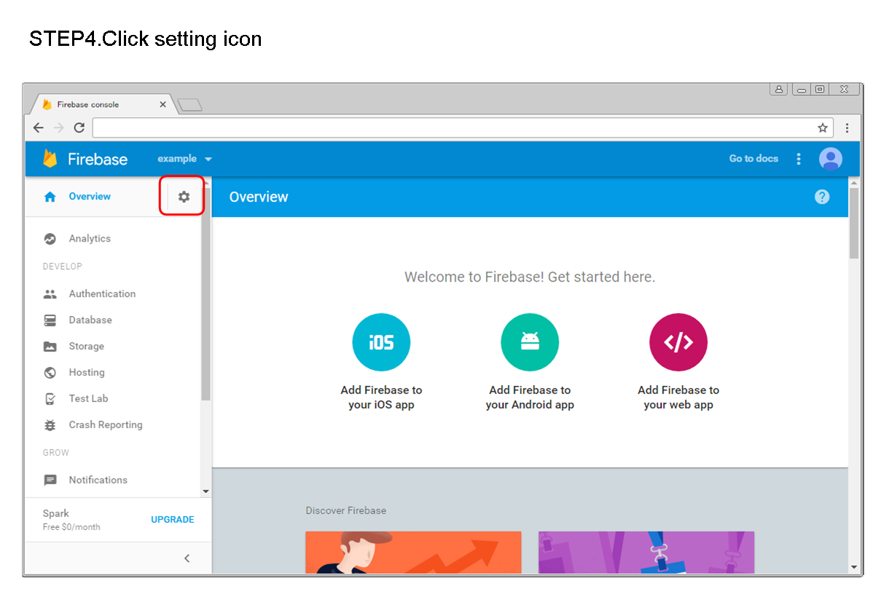Click Add Firebase to your iOS app

381,398
